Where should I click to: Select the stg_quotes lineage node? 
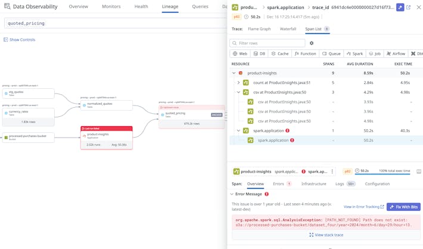29,94
